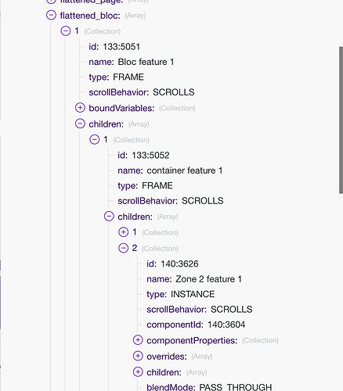Expand the overrides array

138,356
